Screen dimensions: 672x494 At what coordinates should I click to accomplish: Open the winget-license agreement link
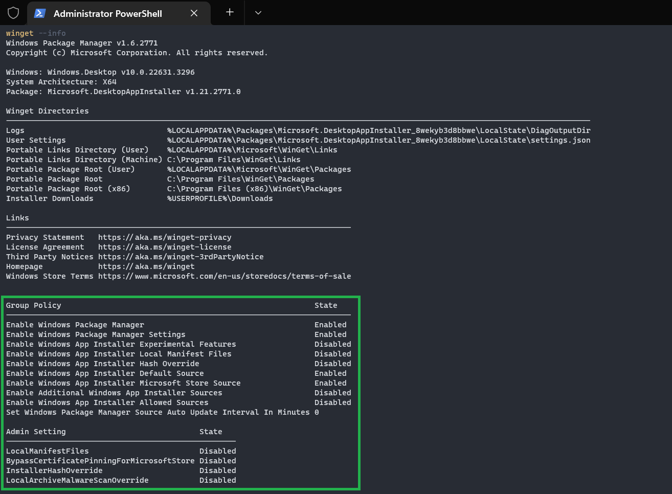[x=165, y=247]
